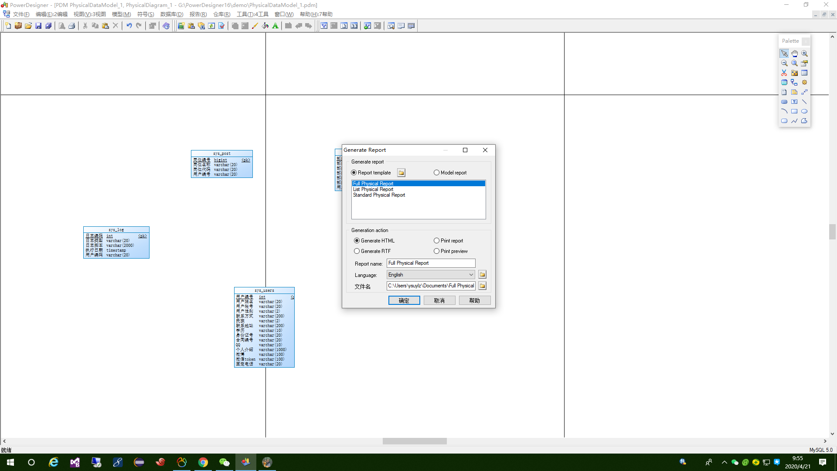Browse for report template folder icon
Image resolution: width=837 pixels, height=471 pixels.
pos(401,173)
